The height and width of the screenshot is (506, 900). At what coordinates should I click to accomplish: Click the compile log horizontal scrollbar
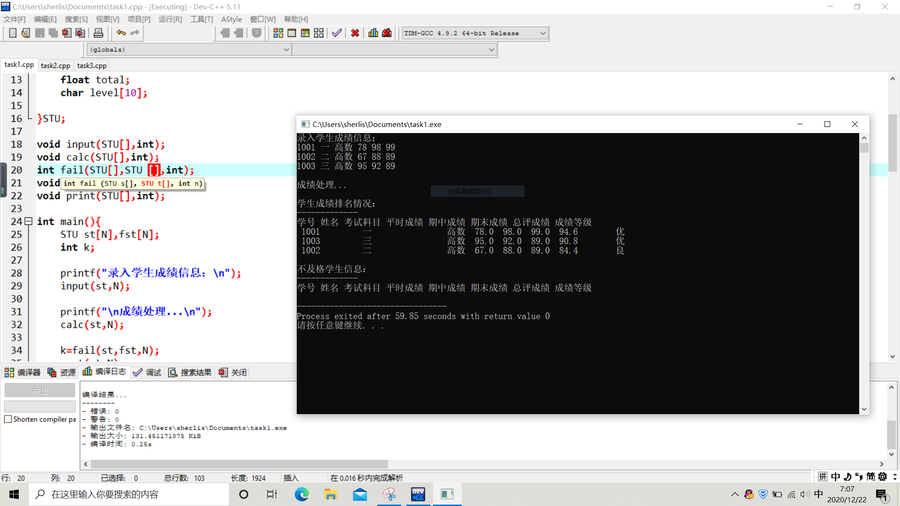coord(239,464)
